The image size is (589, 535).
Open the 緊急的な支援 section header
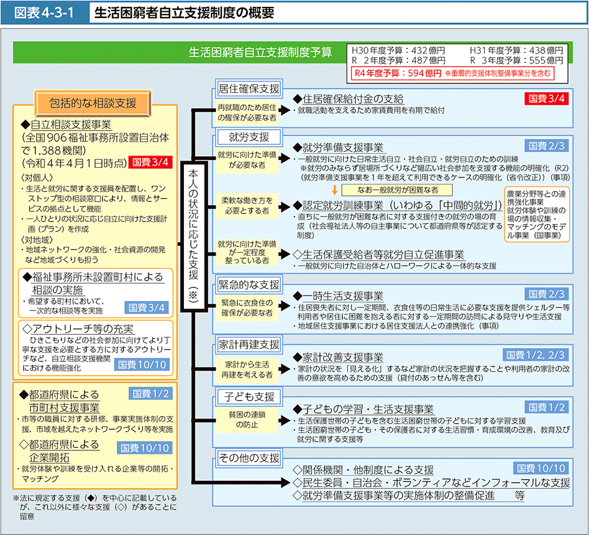point(249,284)
